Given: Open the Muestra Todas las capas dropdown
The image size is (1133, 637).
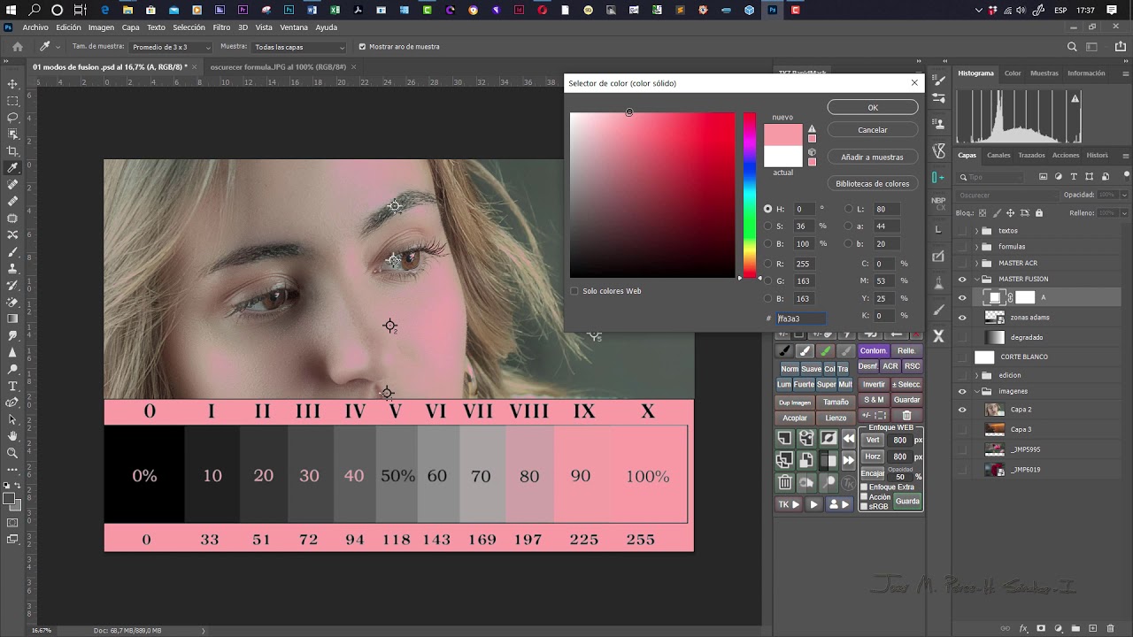Looking at the screenshot, I should pos(299,47).
